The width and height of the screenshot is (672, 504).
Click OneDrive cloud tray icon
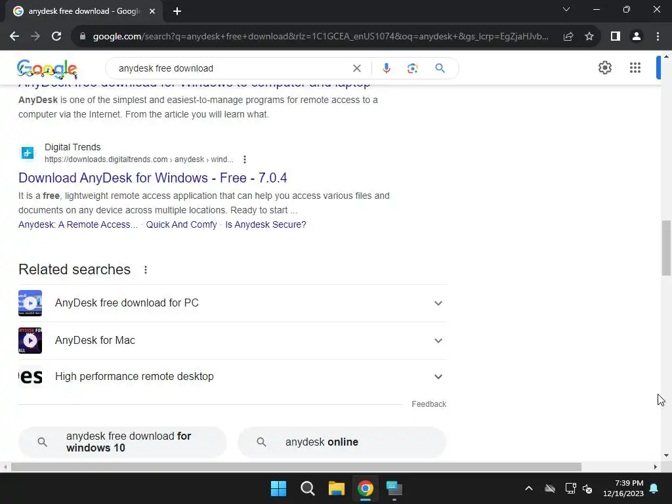point(550,488)
